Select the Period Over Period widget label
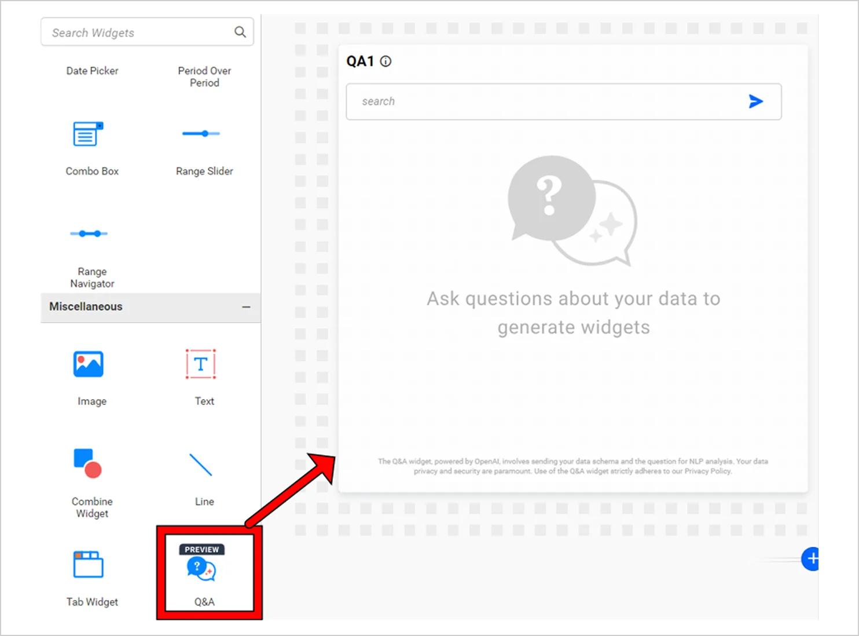The height and width of the screenshot is (636, 859). click(204, 76)
